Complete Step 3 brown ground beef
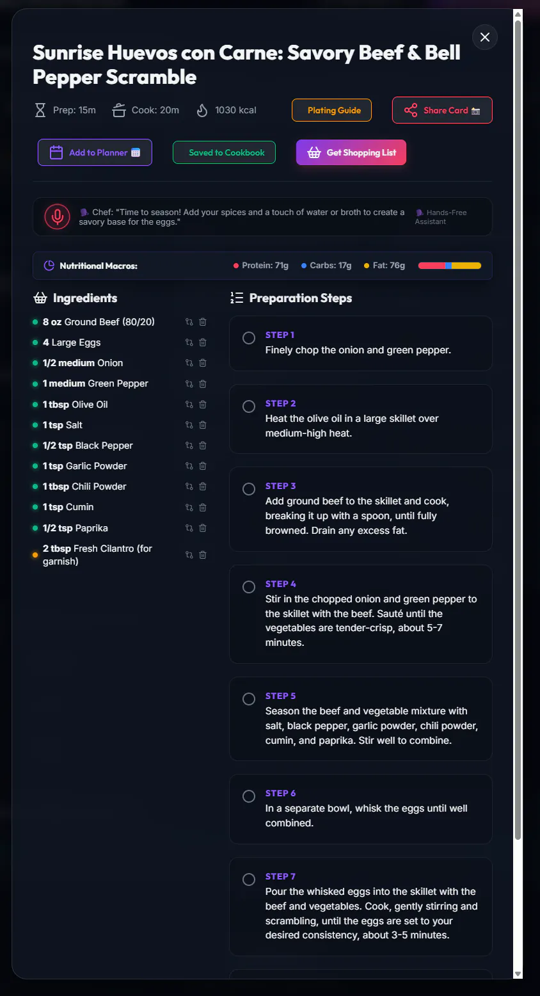The width and height of the screenshot is (540, 996). tap(249, 489)
